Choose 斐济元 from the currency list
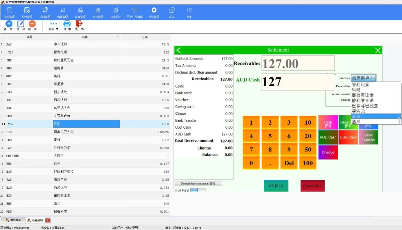Screen dimensions: 402x230 click(358, 111)
